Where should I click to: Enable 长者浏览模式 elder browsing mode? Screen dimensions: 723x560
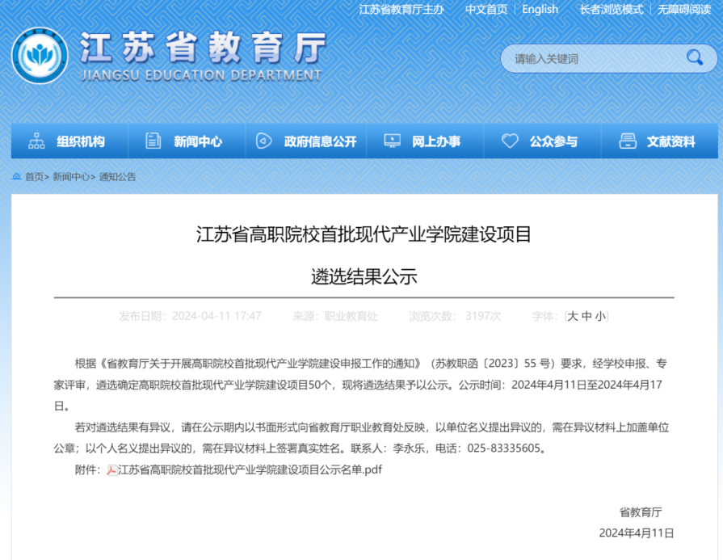coord(611,9)
